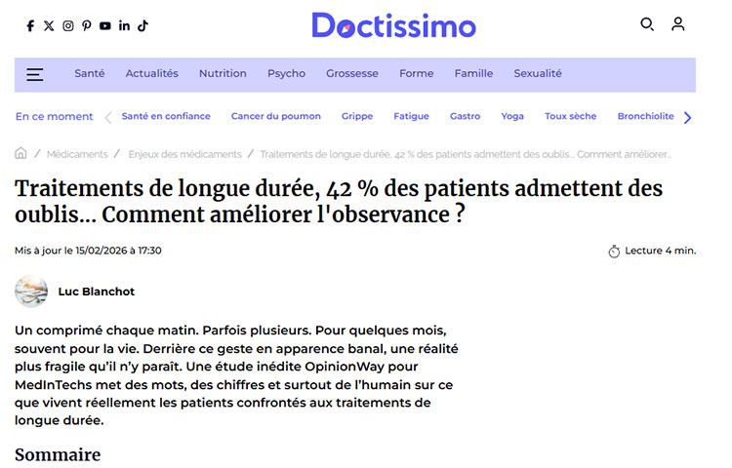Click the Doctissimo logo

393,25
